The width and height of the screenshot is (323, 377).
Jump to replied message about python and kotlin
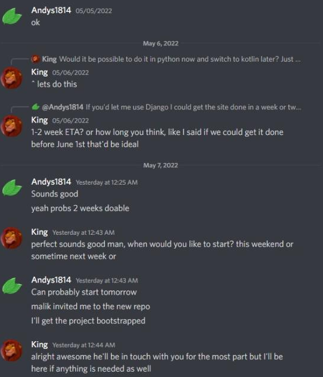(179, 59)
